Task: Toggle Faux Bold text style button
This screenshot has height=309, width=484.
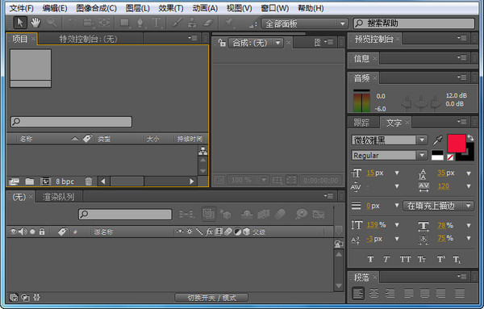Action: click(x=370, y=259)
